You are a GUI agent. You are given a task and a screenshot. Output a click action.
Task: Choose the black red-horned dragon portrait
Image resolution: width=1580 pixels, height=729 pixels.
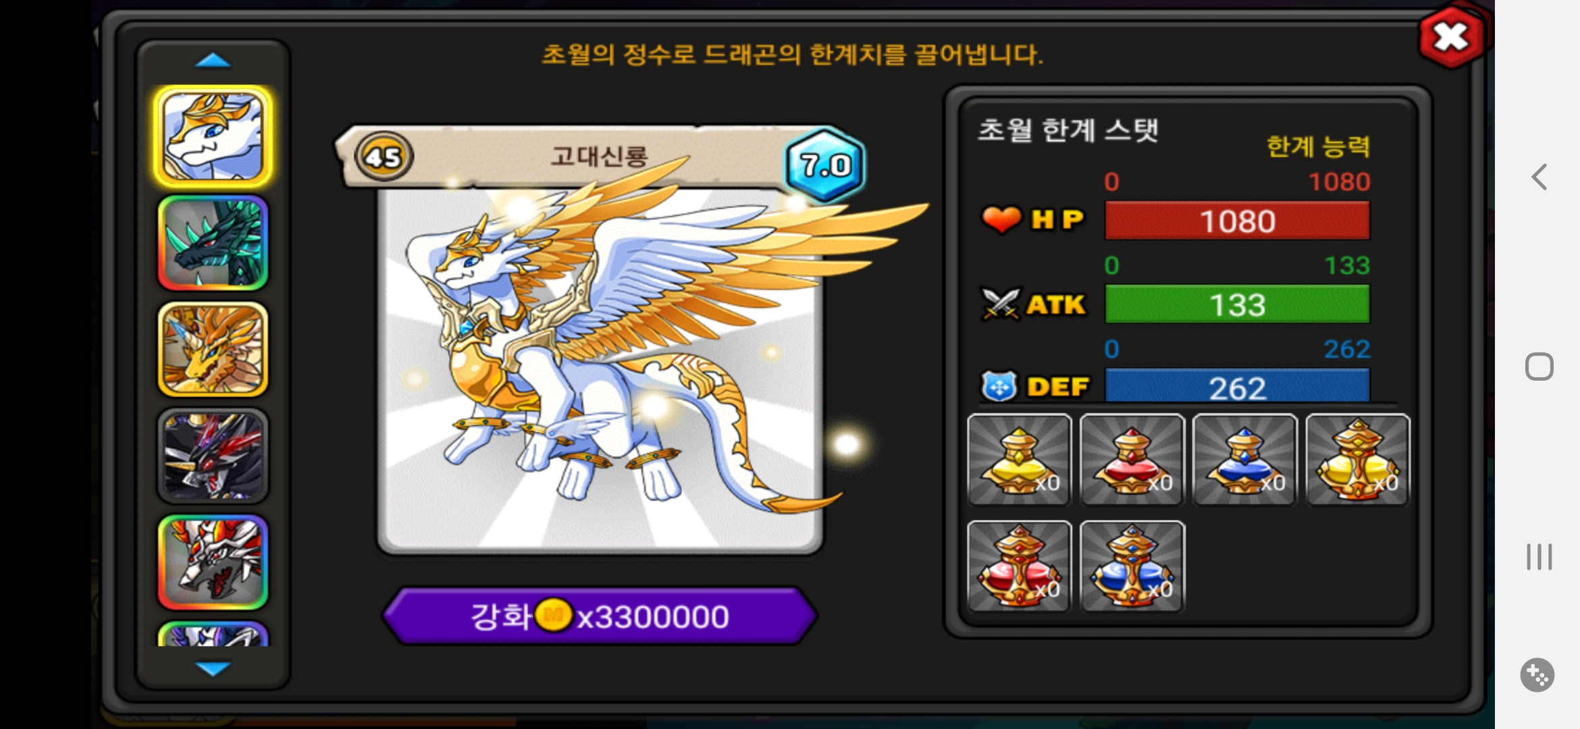point(213,456)
